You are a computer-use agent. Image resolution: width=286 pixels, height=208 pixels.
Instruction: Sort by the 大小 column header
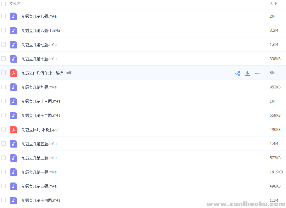273,4
